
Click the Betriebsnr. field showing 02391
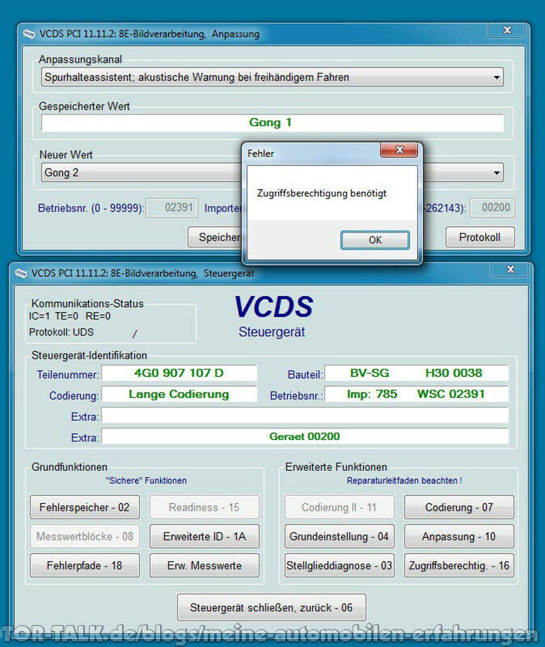(x=172, y=208)
